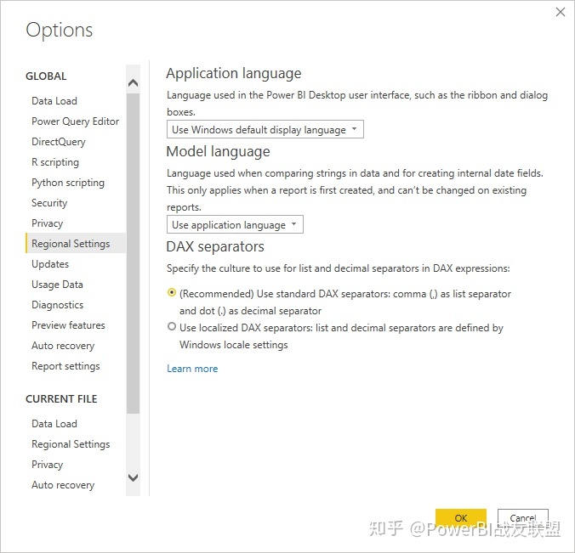Select localized DAX separators radio button
The image size is (575, 553).
coord(172,326)
